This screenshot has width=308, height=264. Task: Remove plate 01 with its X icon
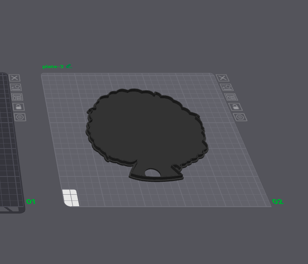click(x=15, y=78)
